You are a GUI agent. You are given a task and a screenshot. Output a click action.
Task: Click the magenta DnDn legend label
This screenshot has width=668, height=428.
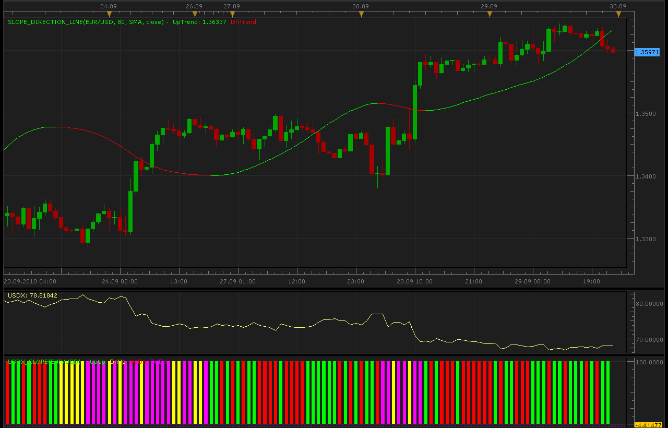[x=159, y=362]
